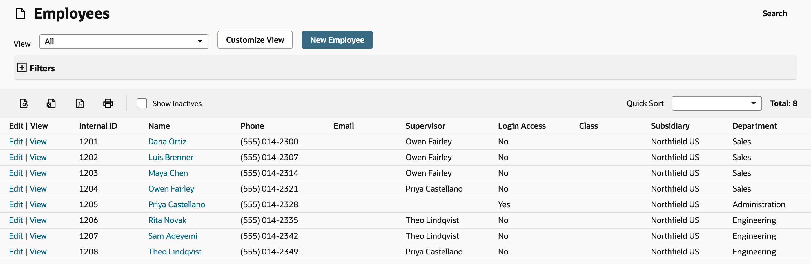The width and height of the screenshot is (811, 264).
Task: Sort by the Internal ID column header
Action: click(x=98, y=126)
